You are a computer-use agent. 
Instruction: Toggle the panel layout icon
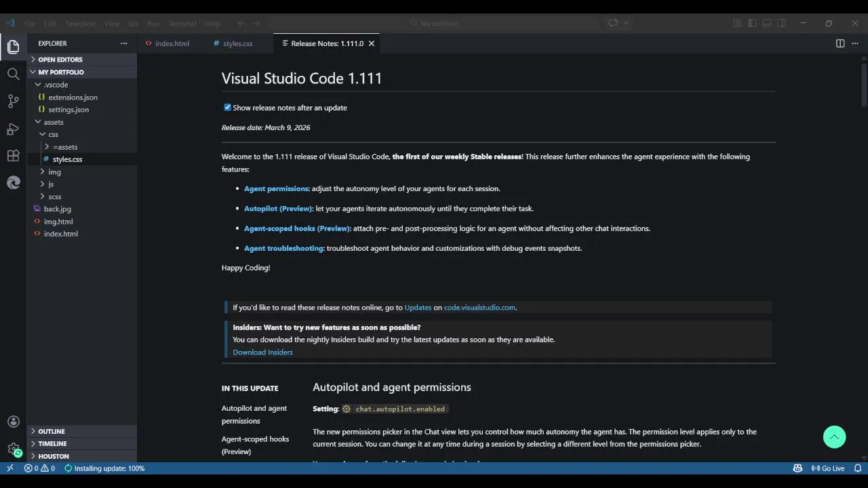[767, 23]
